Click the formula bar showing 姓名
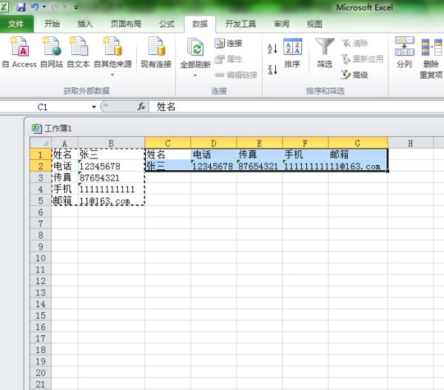This screenshot has height=390, width=444. click(x=296, y=107)
